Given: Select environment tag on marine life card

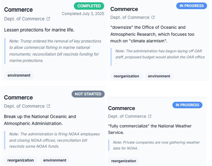Looking at the screenshot, I should click(x=19, y=76).
